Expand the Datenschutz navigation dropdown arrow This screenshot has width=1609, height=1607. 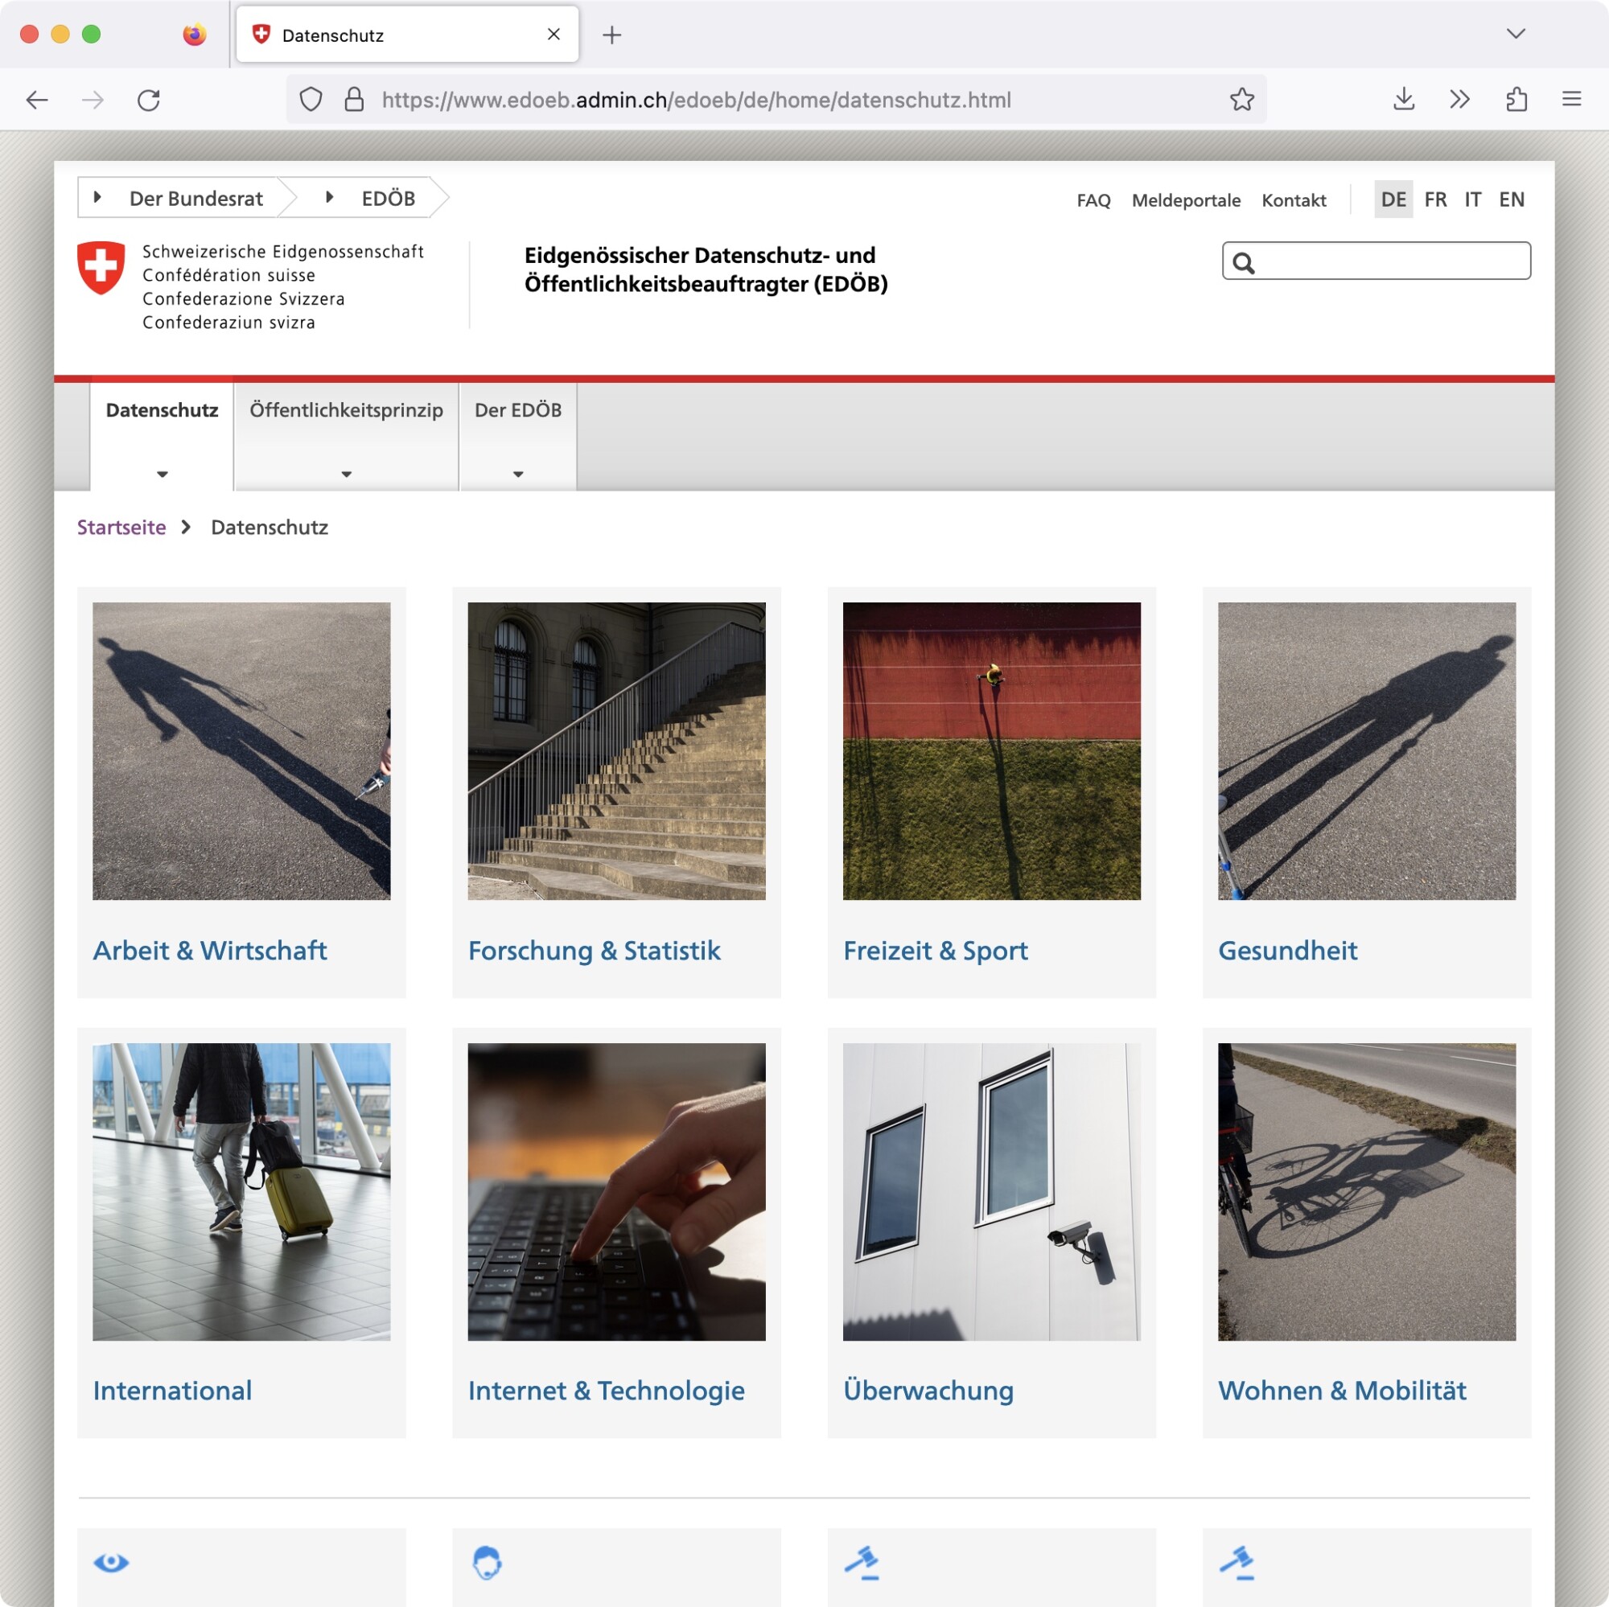pyautogui.click(x=161, y=474)
